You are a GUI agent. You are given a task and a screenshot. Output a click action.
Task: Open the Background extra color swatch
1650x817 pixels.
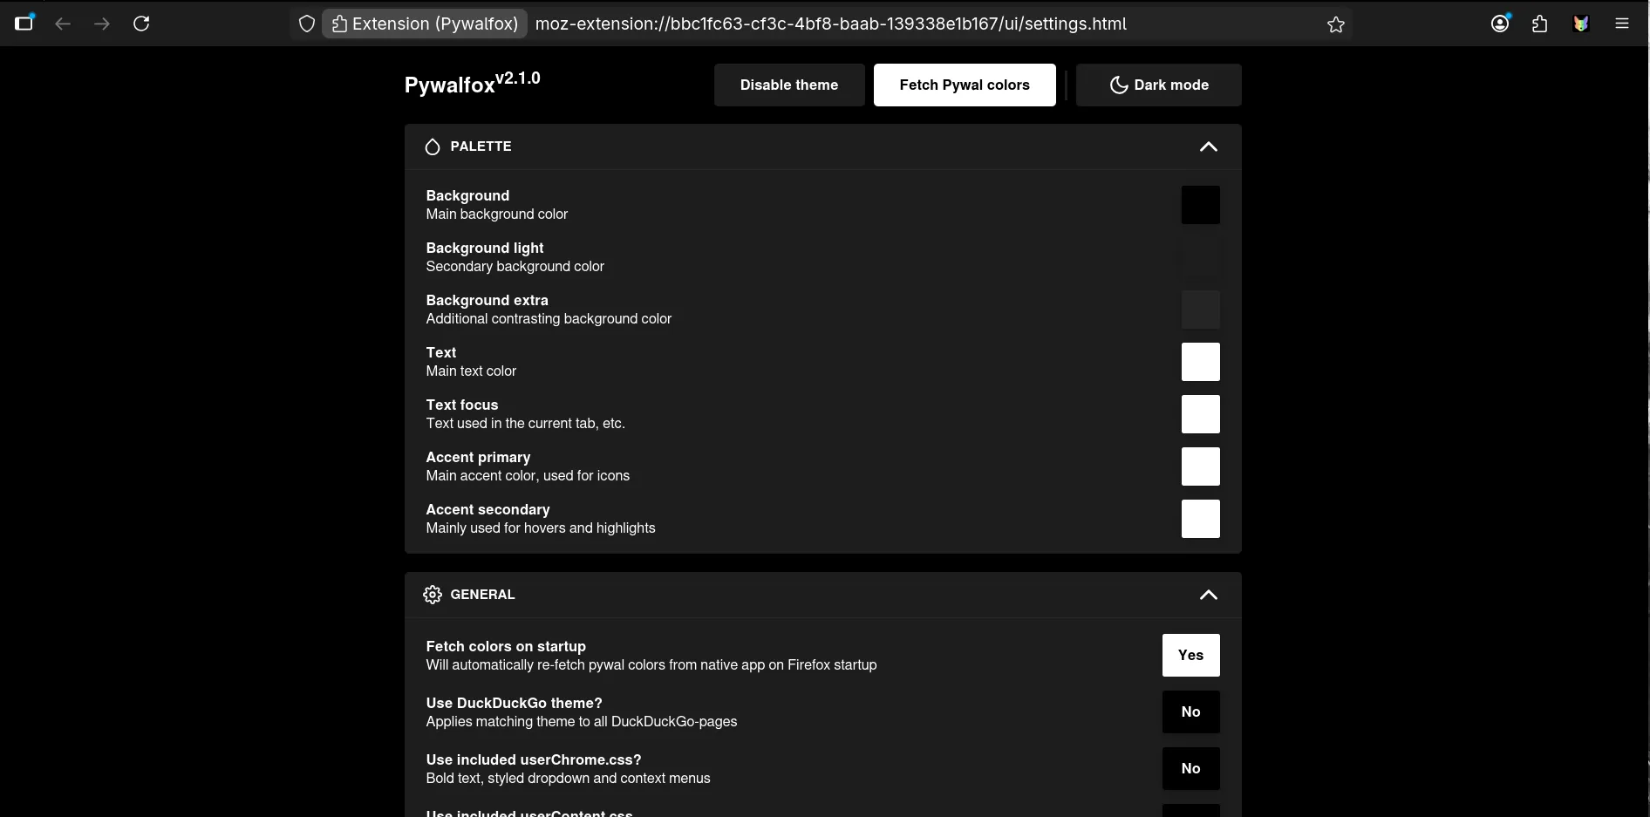(1200, 310)
